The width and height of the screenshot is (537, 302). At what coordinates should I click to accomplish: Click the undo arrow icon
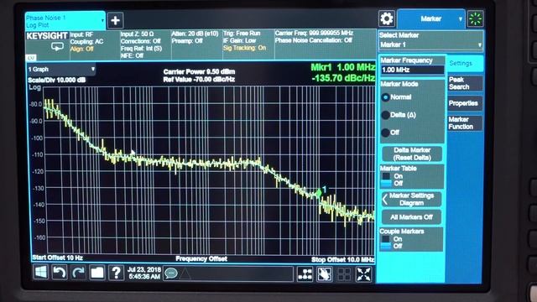(x=60, y=273)
